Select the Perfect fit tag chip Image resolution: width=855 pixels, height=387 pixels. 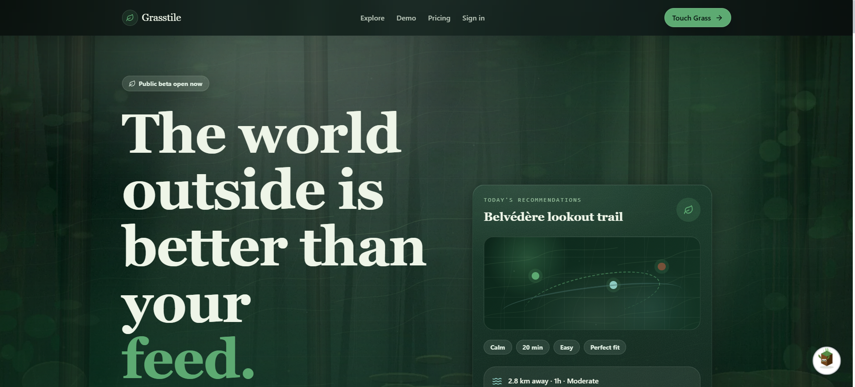point(605,347)
